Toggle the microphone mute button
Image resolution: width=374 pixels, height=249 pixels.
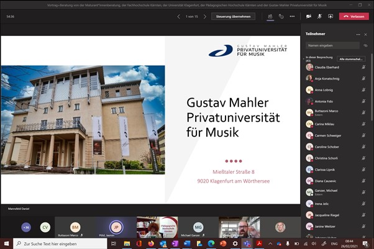pos(319,17)
